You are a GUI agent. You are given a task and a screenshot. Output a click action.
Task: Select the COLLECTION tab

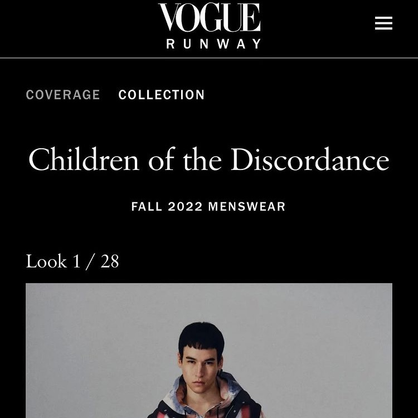click(161, 95)
